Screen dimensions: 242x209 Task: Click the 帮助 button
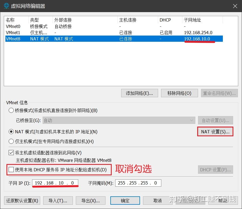[x=223, y=201]
